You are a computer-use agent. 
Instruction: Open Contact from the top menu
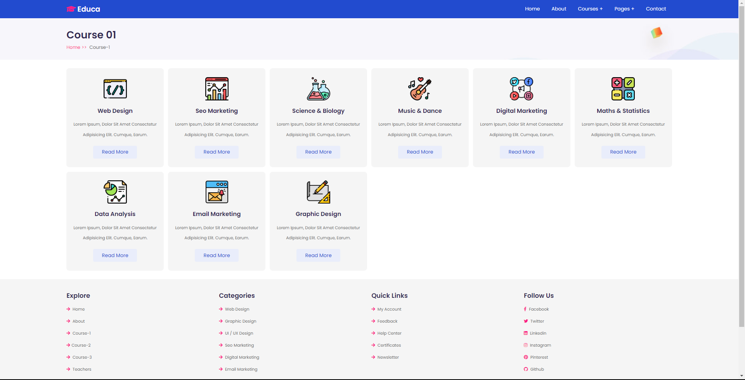(x=656, y=9)
